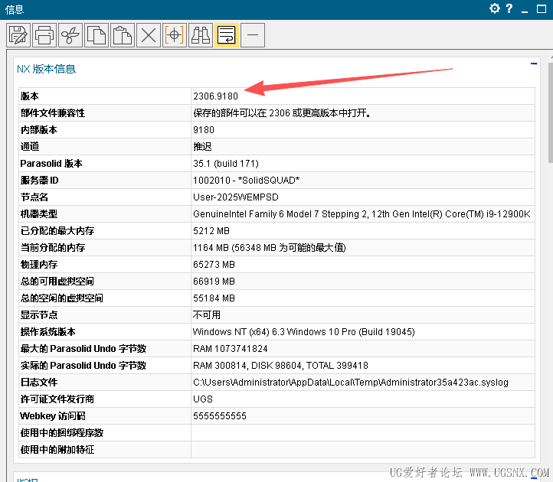The image size is (553, 482).
Task: Collapse the NX 版本信息 section
Action: [x=534, y=64]
